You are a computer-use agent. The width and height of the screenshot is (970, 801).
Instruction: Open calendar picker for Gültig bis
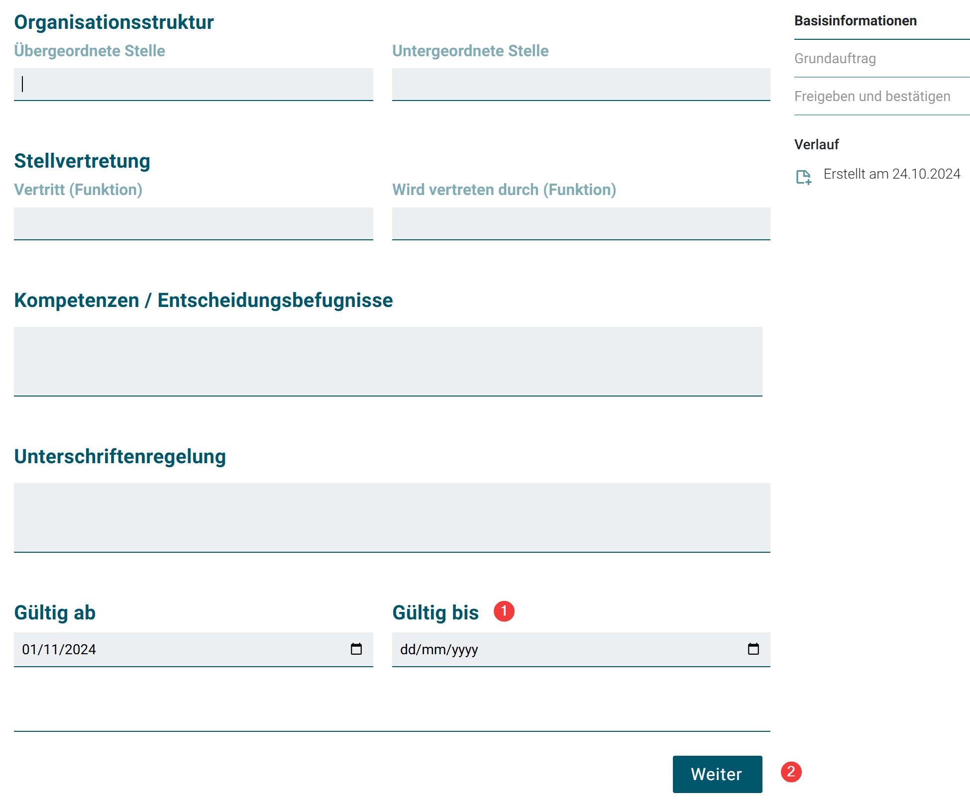[753, 649]
